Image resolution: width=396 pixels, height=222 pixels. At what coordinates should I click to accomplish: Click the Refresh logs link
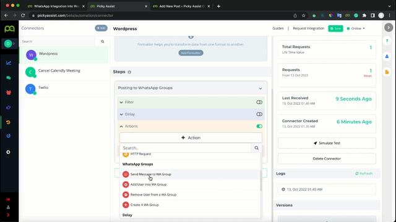364,173
